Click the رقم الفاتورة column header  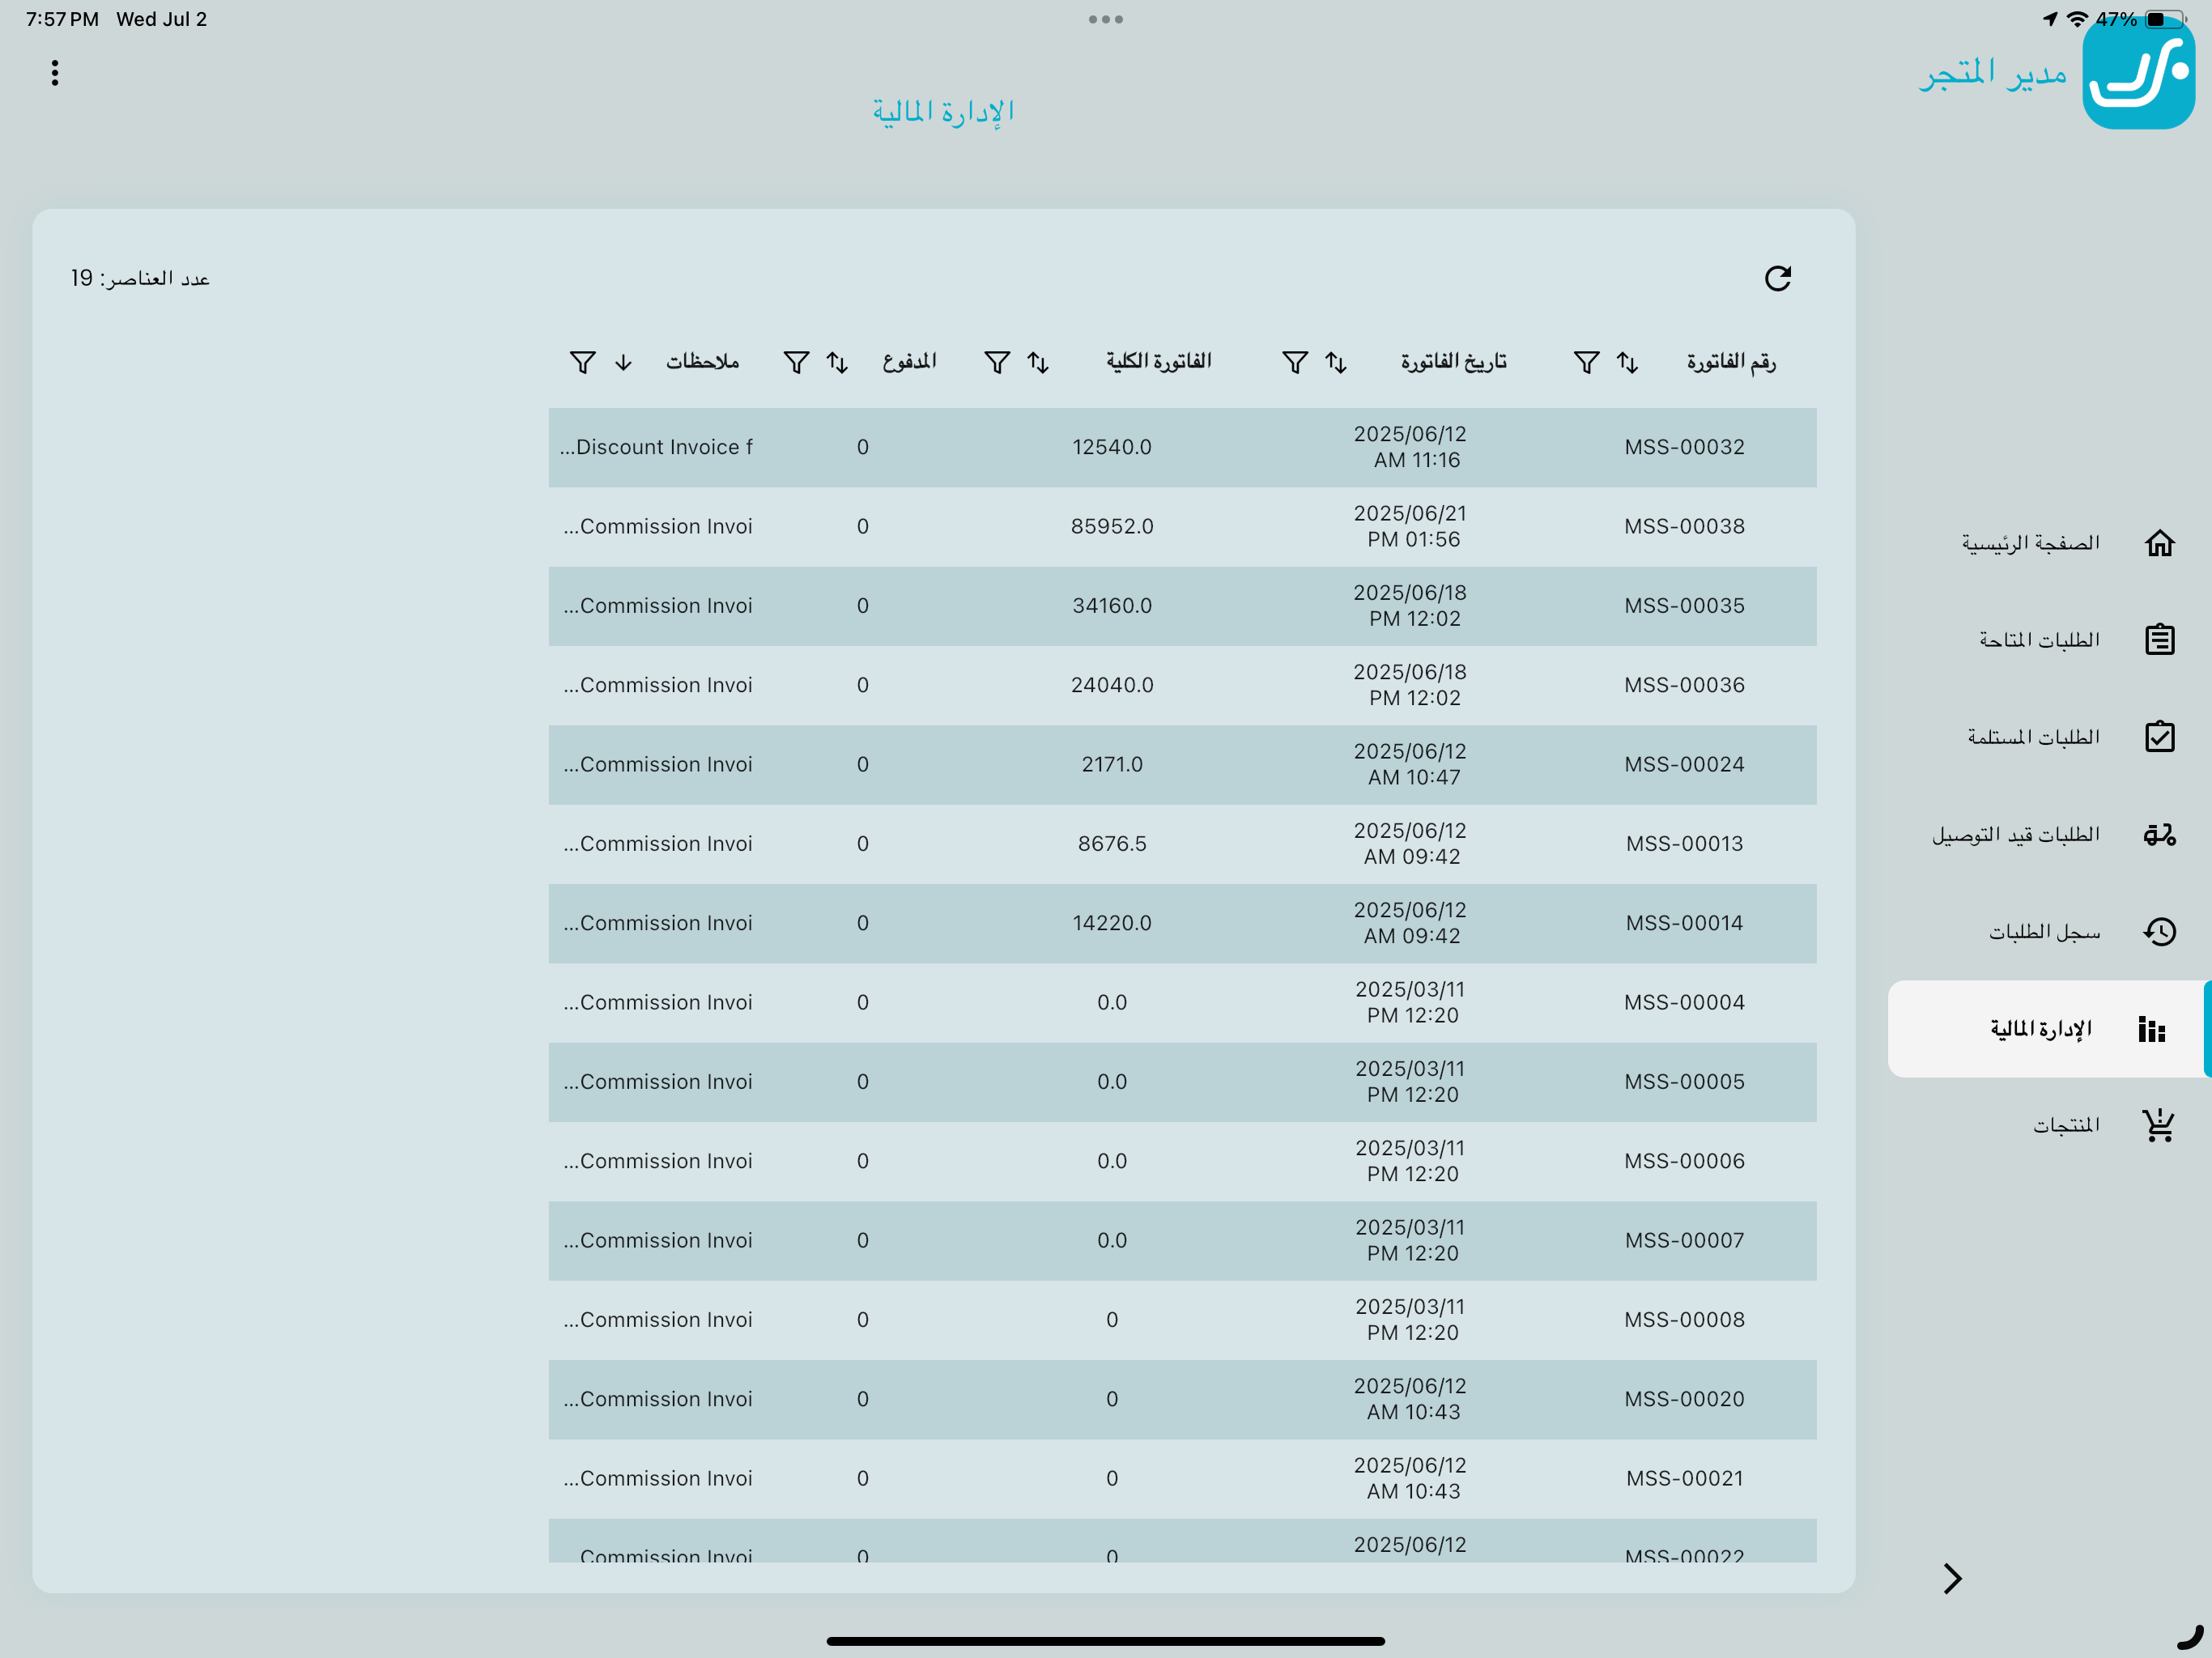point(1731,362)
